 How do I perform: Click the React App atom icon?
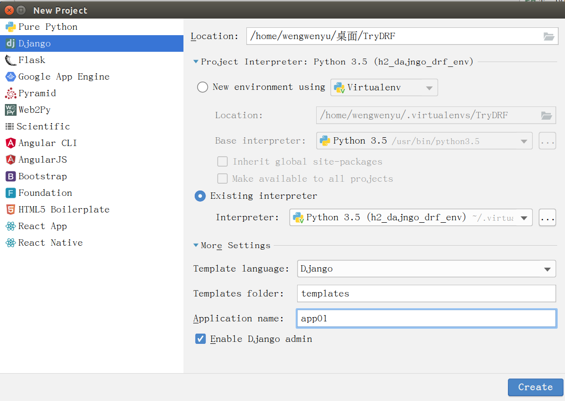click(10, 226)
